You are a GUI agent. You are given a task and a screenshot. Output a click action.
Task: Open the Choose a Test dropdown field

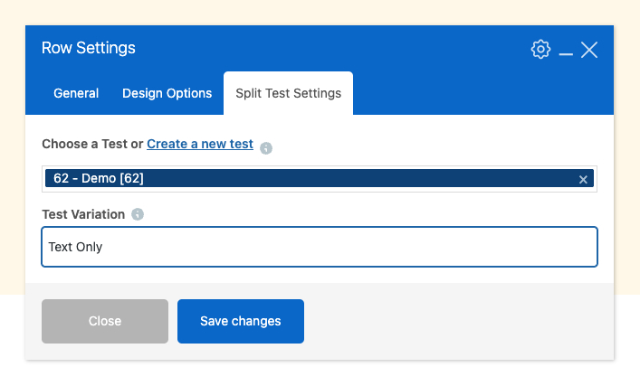click(x=320, y=179)
